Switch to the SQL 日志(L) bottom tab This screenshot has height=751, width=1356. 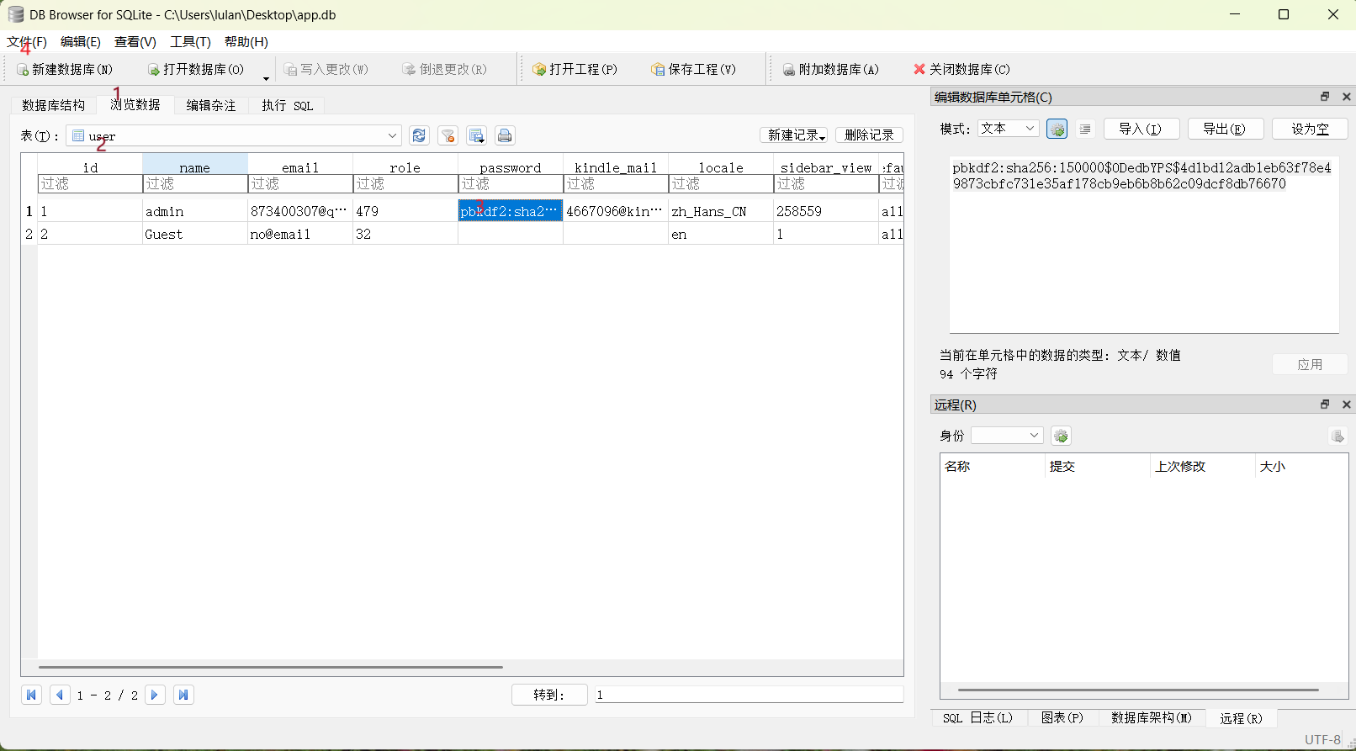977,717
